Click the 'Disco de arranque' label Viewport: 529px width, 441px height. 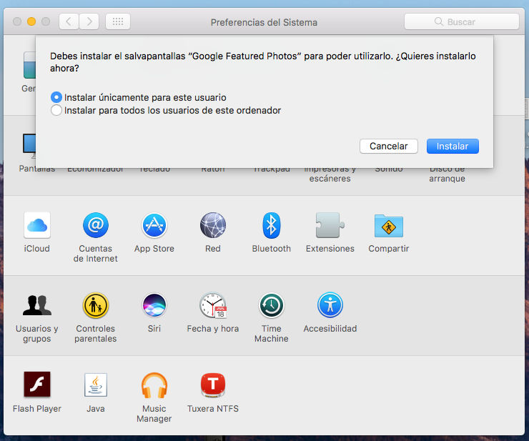pyautogui.click(x=447, y=174)
